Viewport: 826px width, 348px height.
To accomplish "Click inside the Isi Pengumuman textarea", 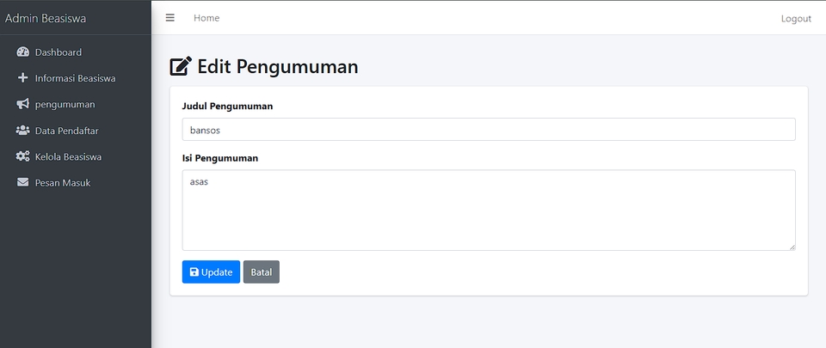I will pyautogui.click(x=489, y=211).
